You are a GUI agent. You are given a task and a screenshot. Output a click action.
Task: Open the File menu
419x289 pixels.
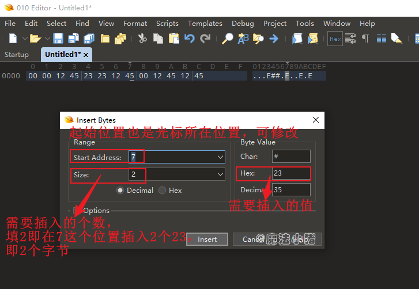(10, 24)
